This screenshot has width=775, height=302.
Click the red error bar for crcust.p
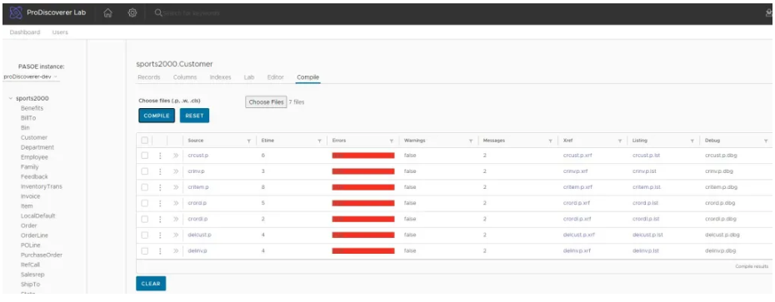point(363,156)
